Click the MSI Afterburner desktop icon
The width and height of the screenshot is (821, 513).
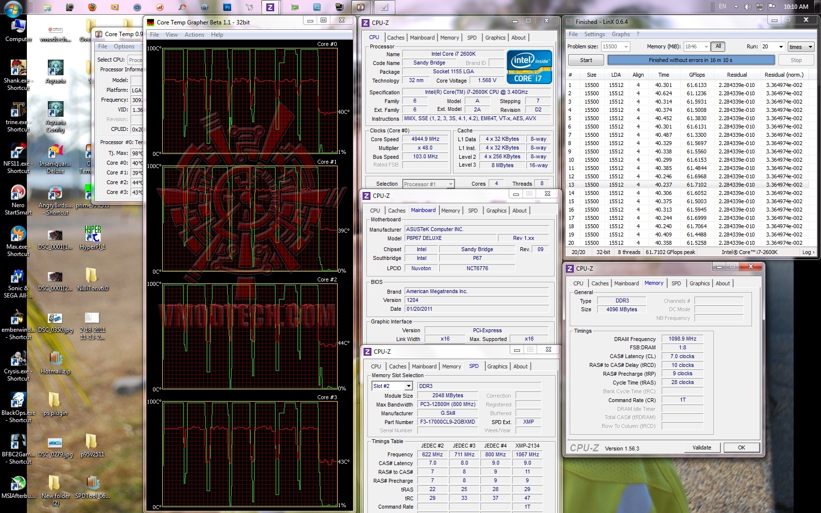[x=18, y=484]
